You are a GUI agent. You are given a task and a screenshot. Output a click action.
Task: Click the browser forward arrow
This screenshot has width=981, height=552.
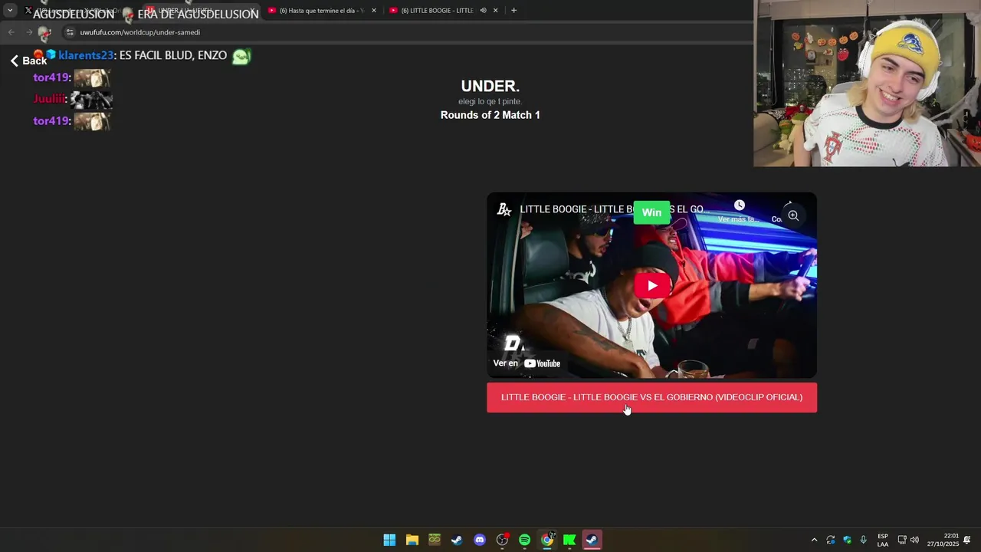tap(29, 32)
